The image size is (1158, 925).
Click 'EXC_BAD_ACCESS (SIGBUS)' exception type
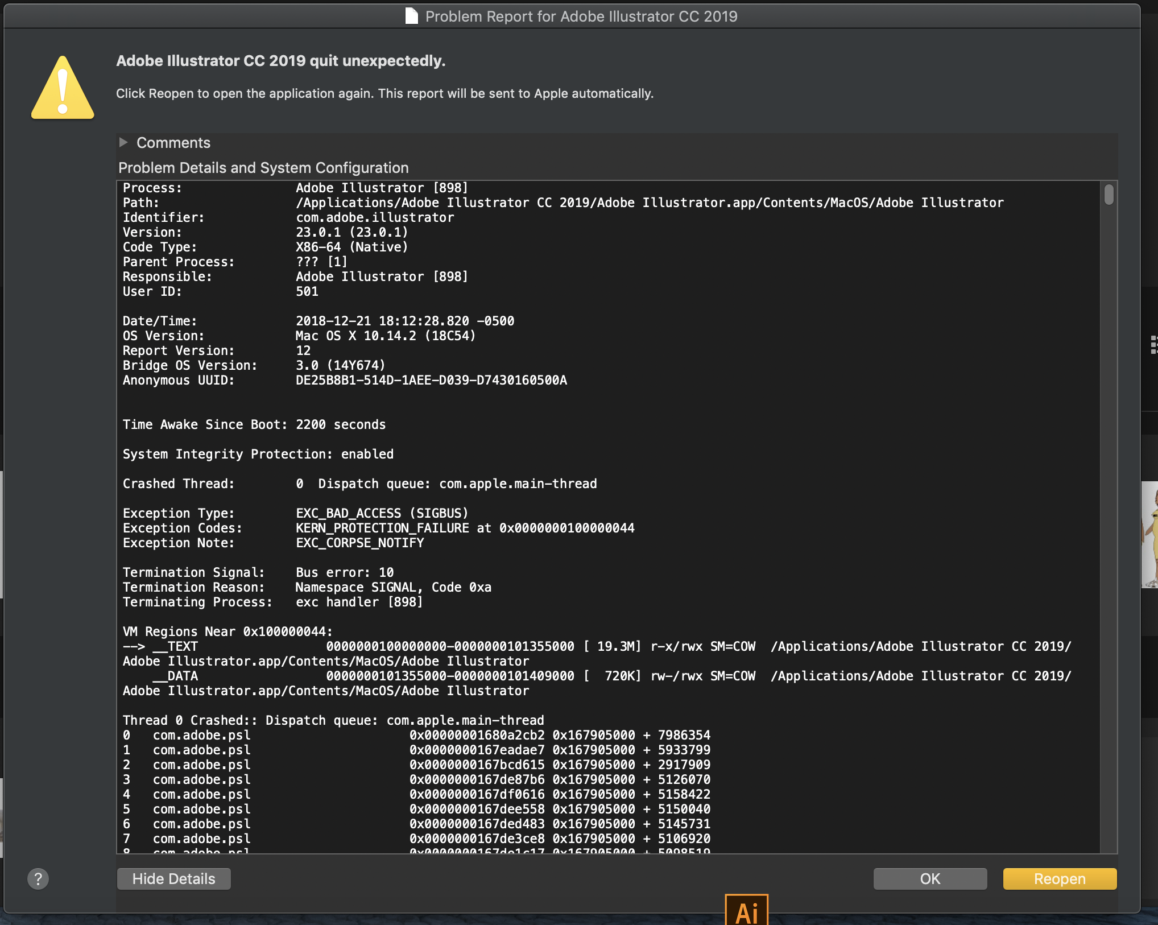pos(382,513)
